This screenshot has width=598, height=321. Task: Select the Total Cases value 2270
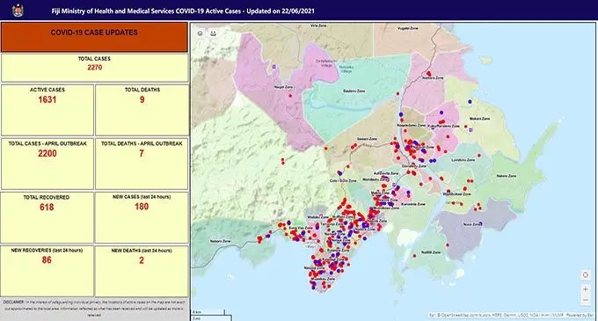95,68
